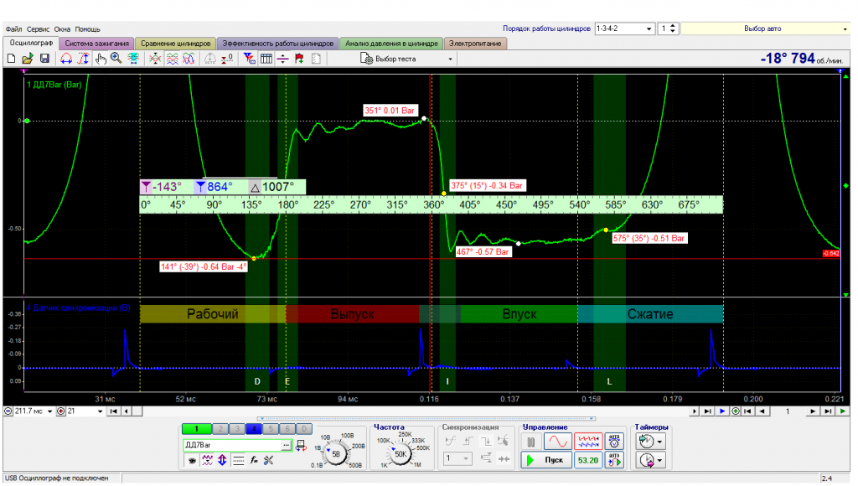Open the 211.7 мс time scale dropdown
The image size is (858, 486).
coord(49,411)
